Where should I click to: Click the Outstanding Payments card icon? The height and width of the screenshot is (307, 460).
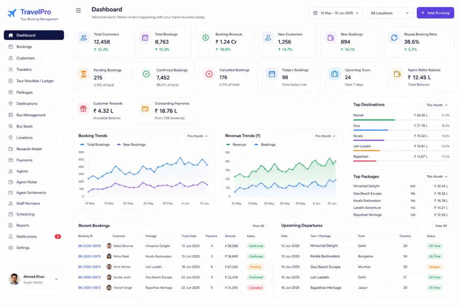tap(145, 109)
